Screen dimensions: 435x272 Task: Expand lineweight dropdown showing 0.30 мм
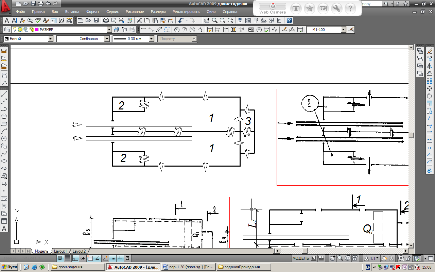[x=152, y=39]
